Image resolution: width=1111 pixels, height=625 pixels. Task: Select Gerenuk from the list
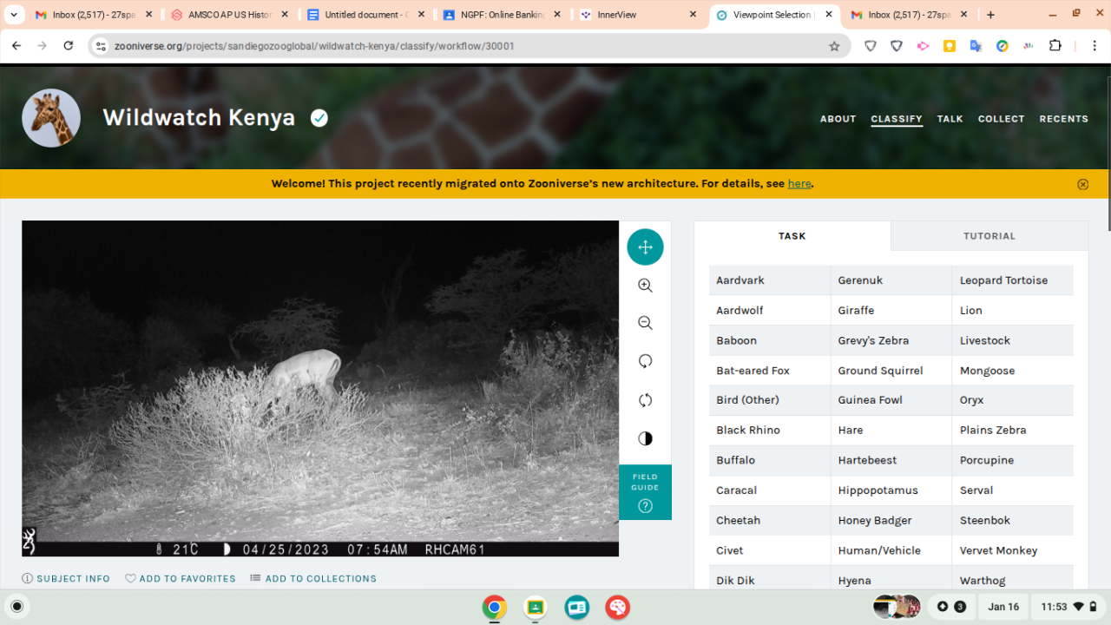[891, 280]
